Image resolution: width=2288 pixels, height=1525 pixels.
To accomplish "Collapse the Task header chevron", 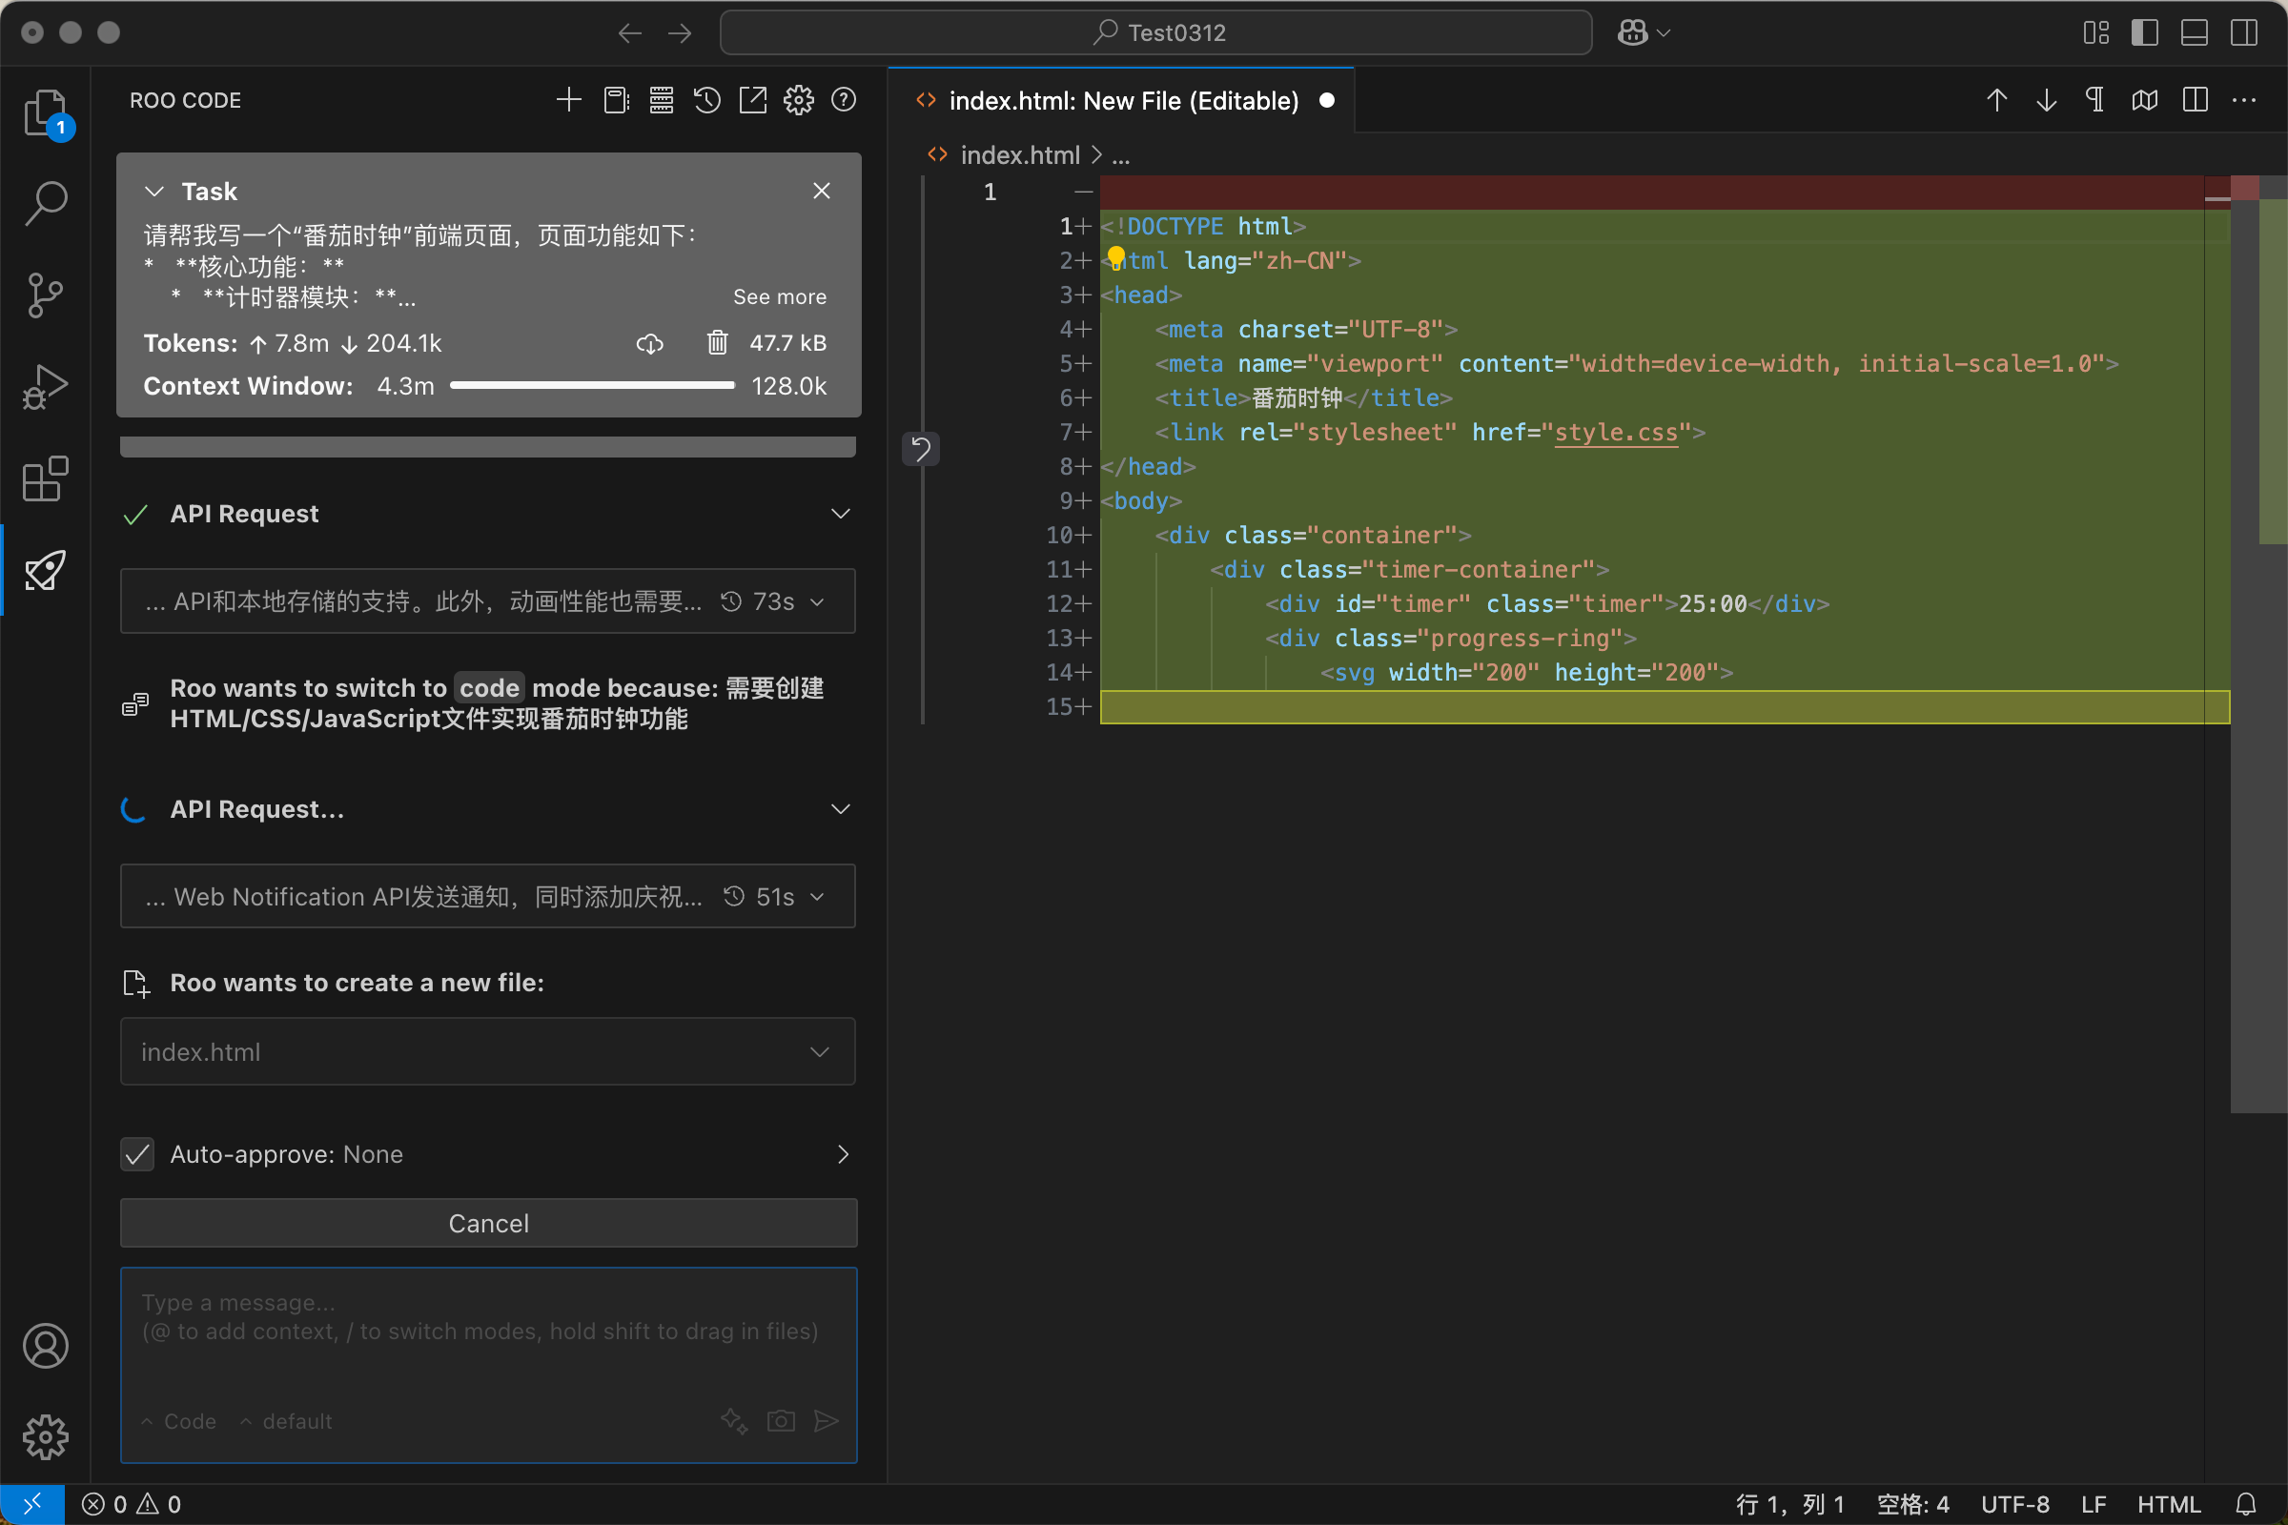I will point(153,192).
